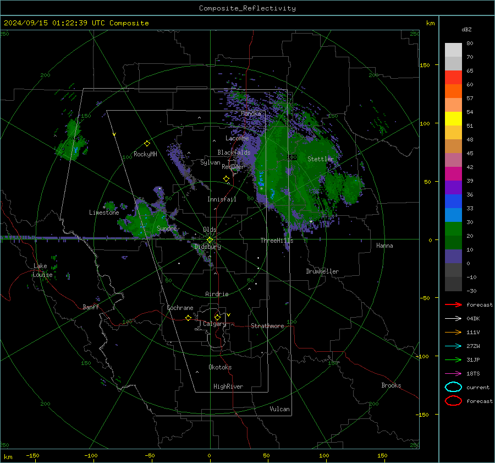Select the green 20-30 dBZ swatch
Screen dimensions: 495x463
click(453, 229)
